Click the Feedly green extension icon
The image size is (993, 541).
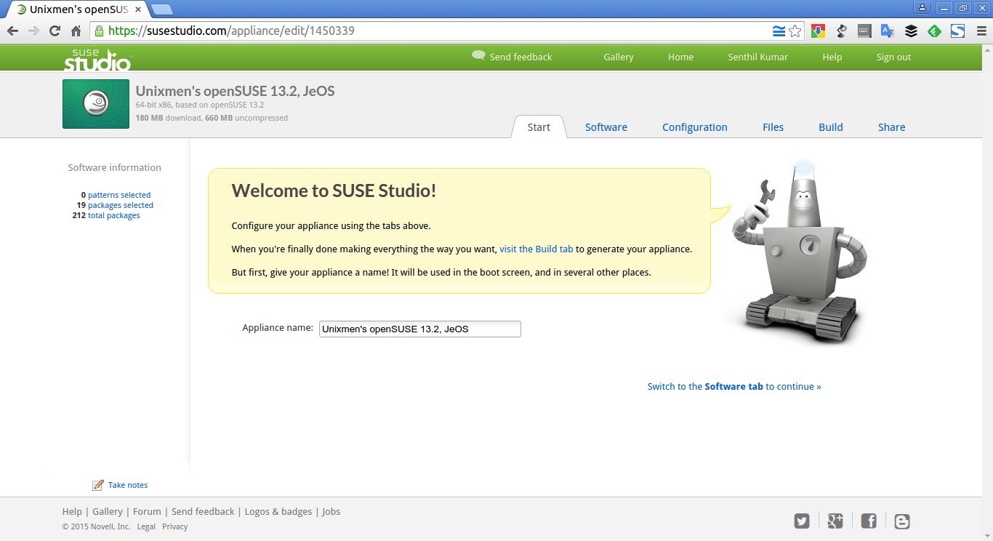[934, 31]
